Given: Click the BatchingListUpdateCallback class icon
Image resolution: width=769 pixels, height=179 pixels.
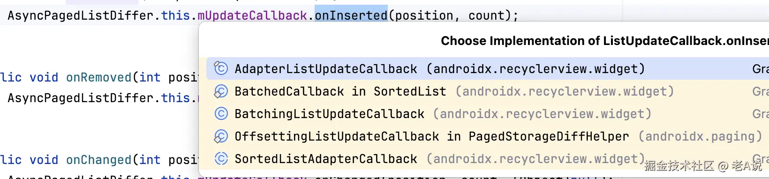Looking at the screenshot, I should 221,114.
